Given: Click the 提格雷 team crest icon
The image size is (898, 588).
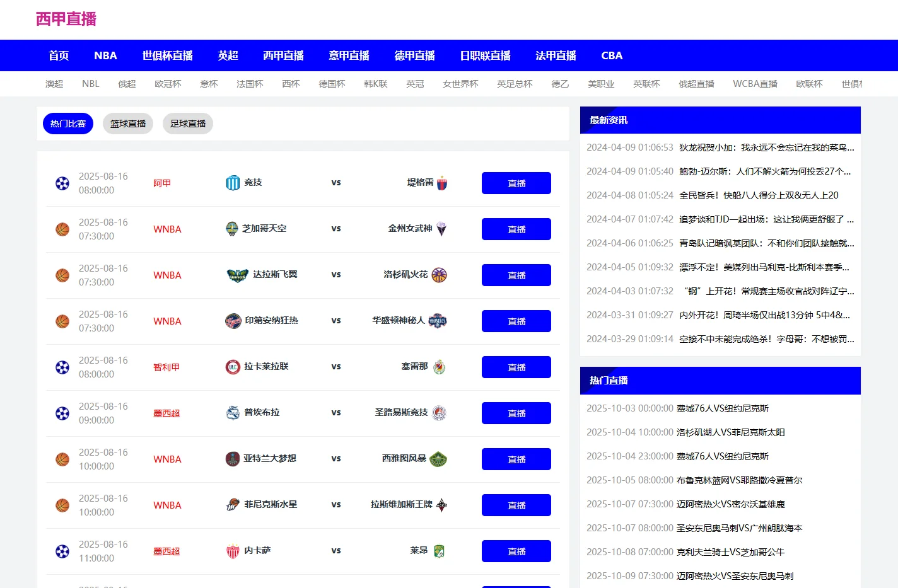Looking at the screenshot, I should click(x=442, y=183).
